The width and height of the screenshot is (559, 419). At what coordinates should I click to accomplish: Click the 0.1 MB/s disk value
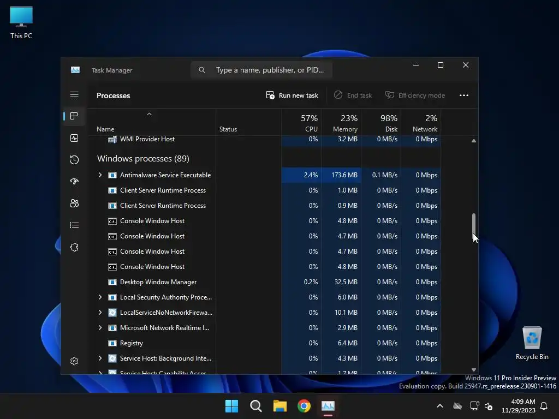(385, 175)
